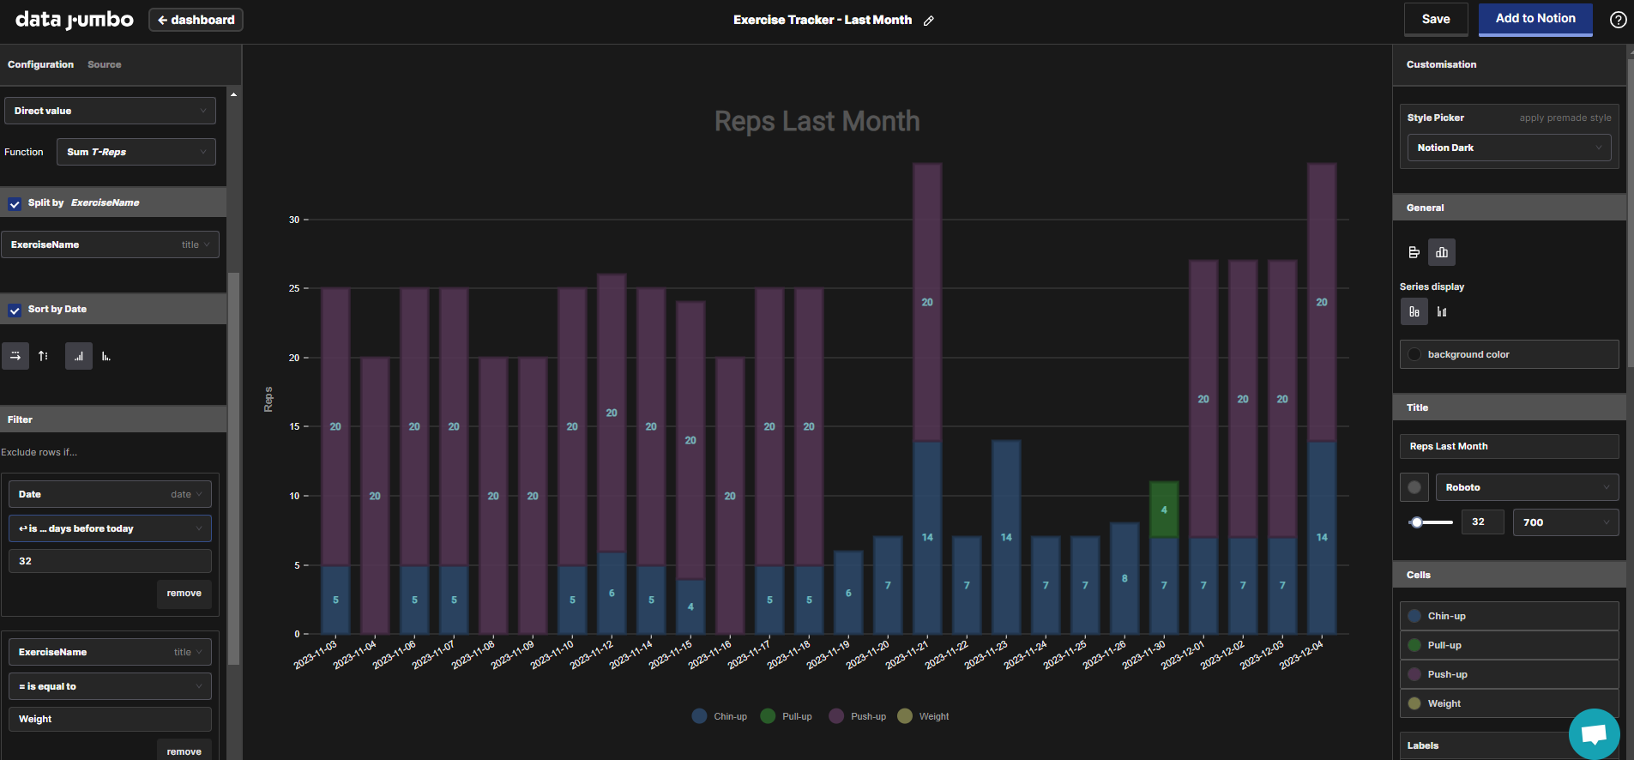Toggle Chin-up series in chart legend
Image resolution: width=1634 pixels, height=760 pixels.
720,716
